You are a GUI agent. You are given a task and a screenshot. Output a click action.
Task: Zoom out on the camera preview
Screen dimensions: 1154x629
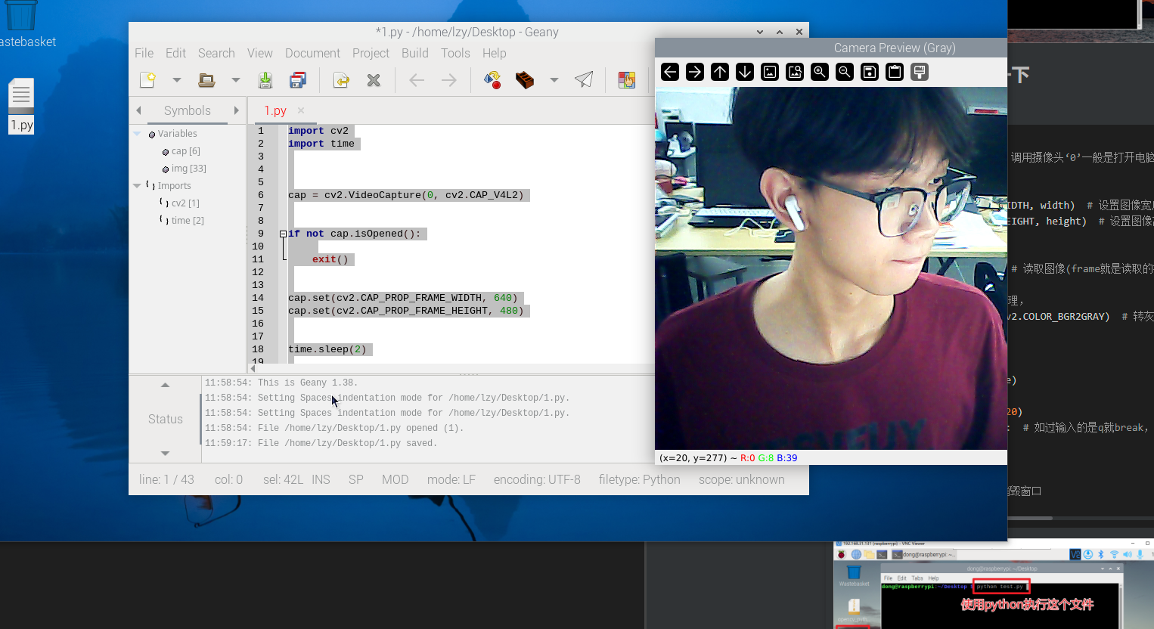point(844,72)
